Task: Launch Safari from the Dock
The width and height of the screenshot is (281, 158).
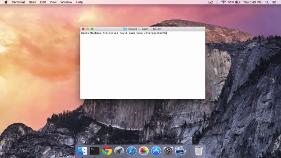Action: pyautogui.click(x=131, y=151)
